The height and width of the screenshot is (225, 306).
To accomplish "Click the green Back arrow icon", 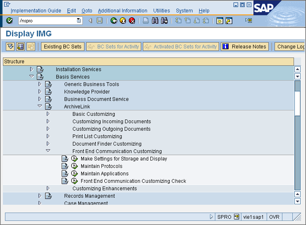I will click(114, 21).
